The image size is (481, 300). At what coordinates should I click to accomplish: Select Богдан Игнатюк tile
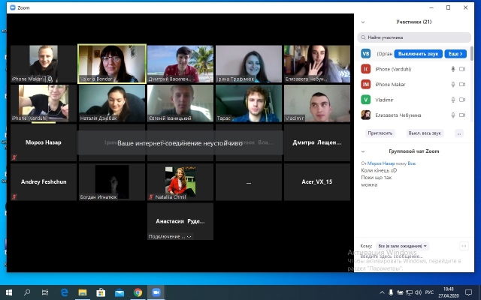click(112, 181)
